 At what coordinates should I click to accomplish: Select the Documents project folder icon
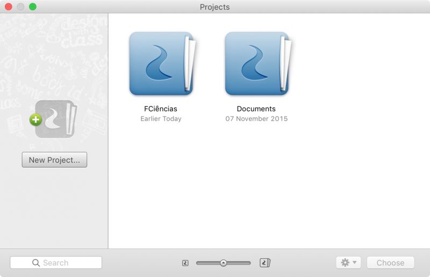click(x=258, y=63)
